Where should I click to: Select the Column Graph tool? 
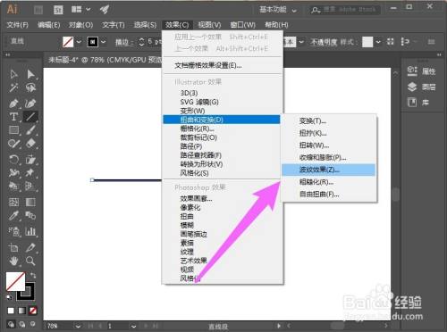point(30,231)
